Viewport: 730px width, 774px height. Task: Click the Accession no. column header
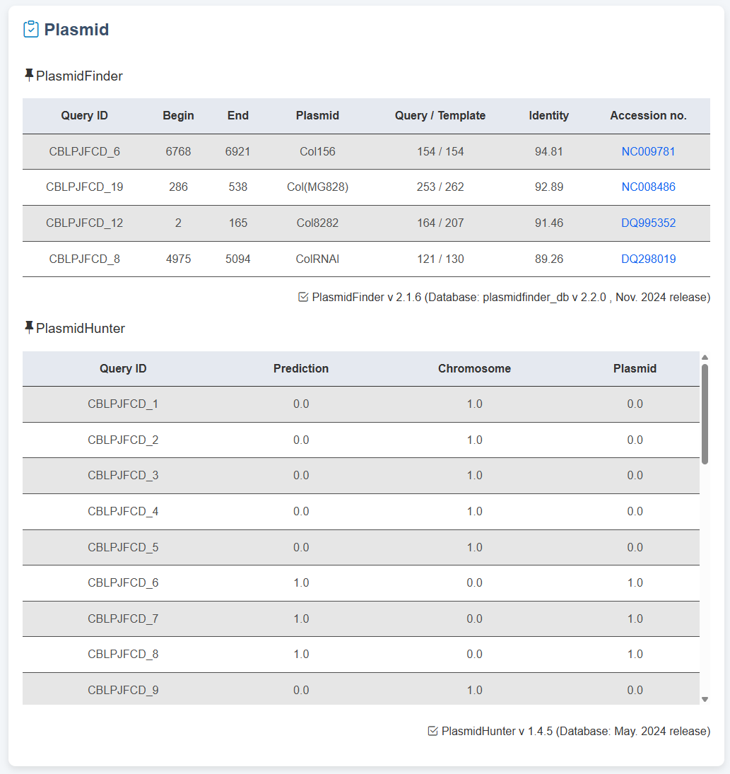(x=648, y=115)
